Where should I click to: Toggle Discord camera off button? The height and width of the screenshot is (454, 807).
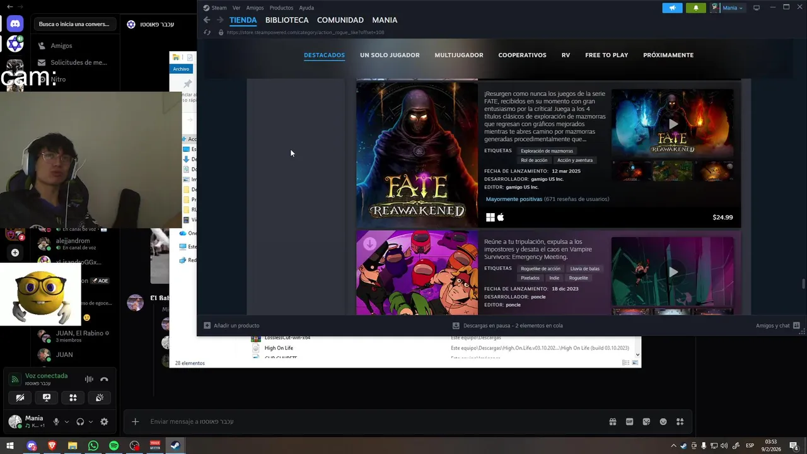click(x=20, y=397)
